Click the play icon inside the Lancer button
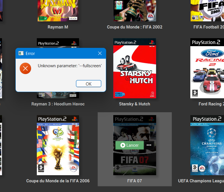 pyautogui.click(x=123, y=145)
